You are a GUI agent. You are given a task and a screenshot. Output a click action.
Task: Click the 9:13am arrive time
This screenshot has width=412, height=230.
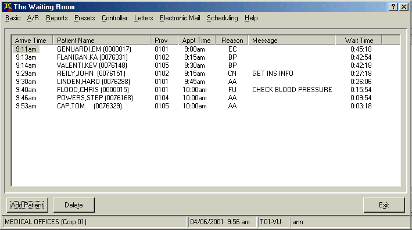26,57
